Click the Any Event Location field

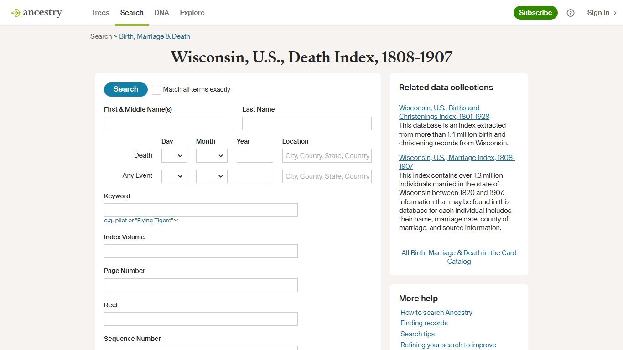tap(327, 176)
